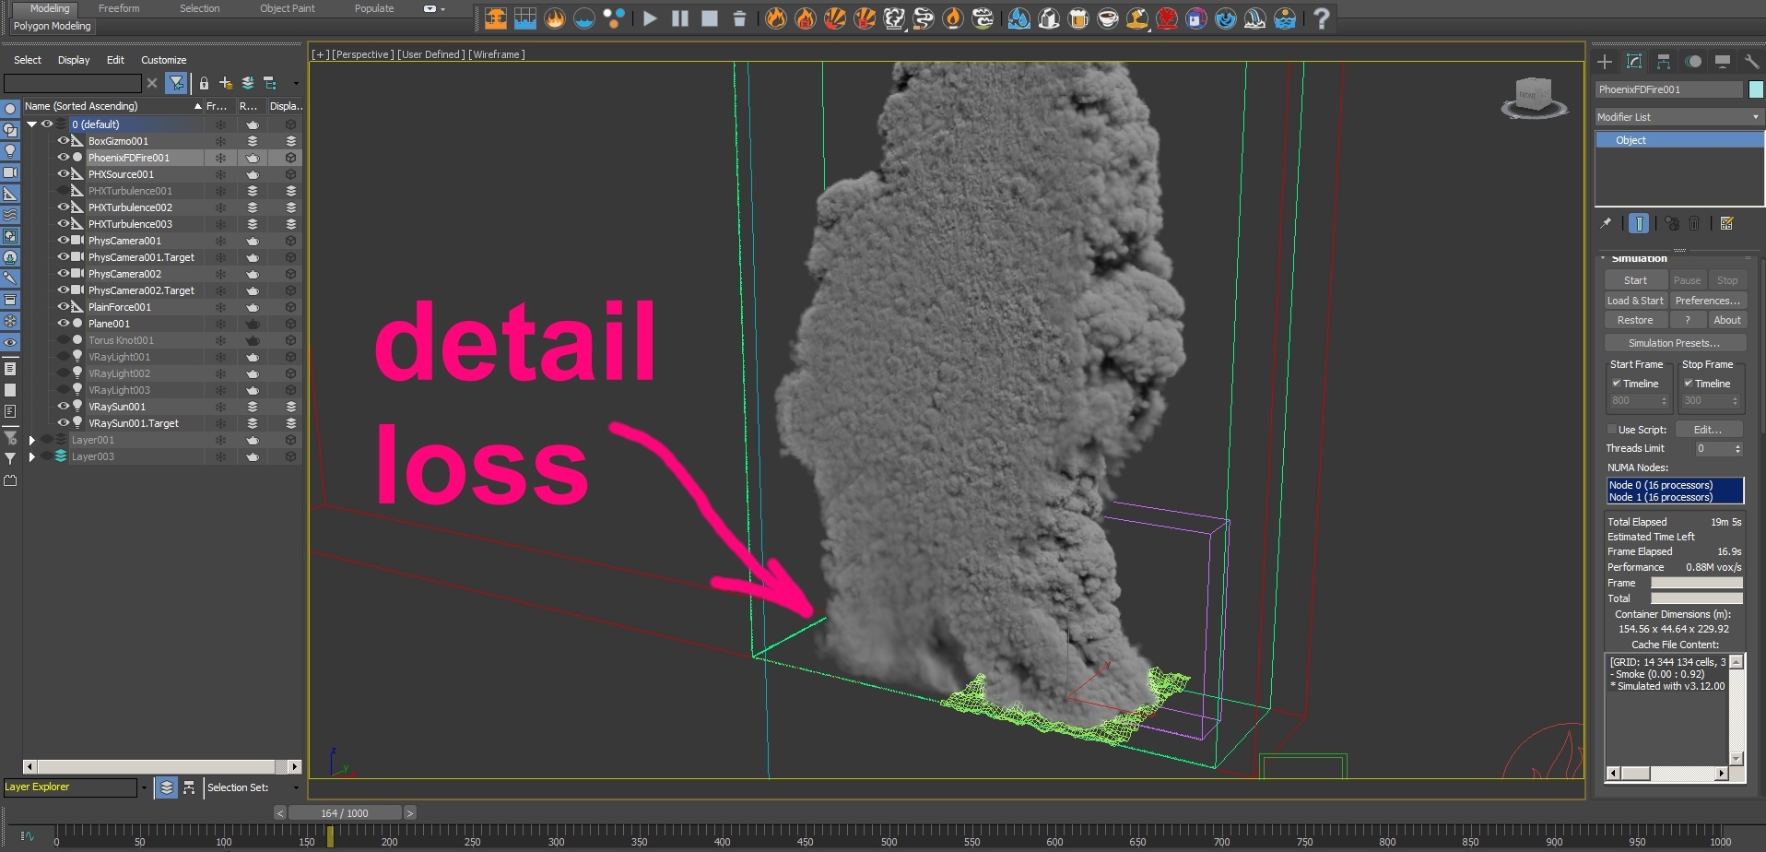Screen dimensions: 1766x852
Task: Open the Hierarchy command panel tab
Action: (x=1664, y=61)
